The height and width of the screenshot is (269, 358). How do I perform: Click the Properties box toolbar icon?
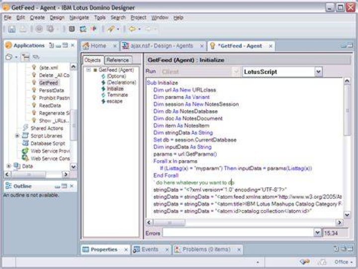coord(72,29)
